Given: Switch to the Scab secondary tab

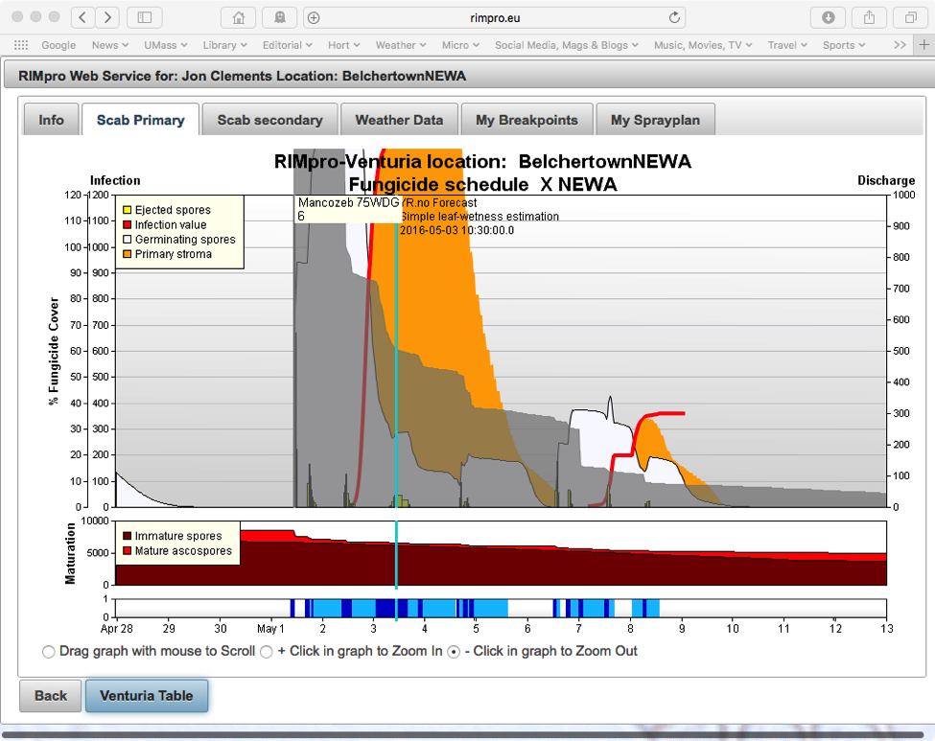Looking at the screenshot, I should tap(269, 120).
